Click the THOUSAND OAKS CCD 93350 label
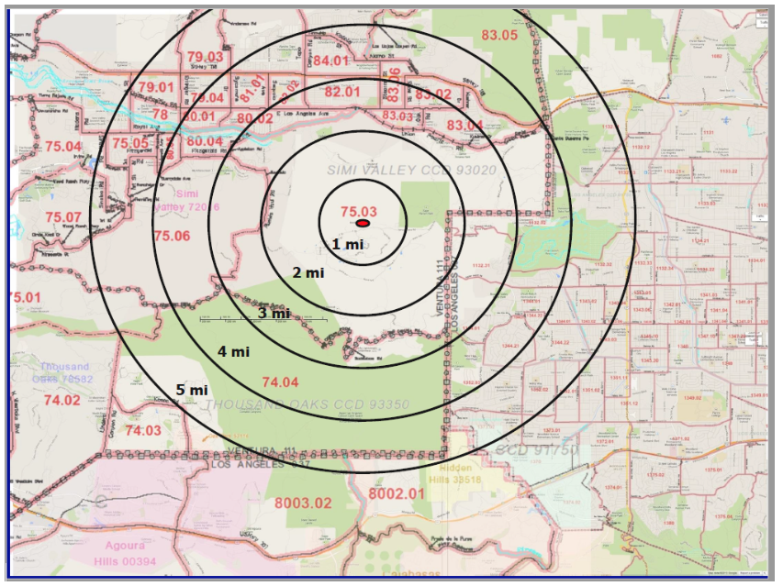This screenshot has width=783, height=586. pos(307,404)
